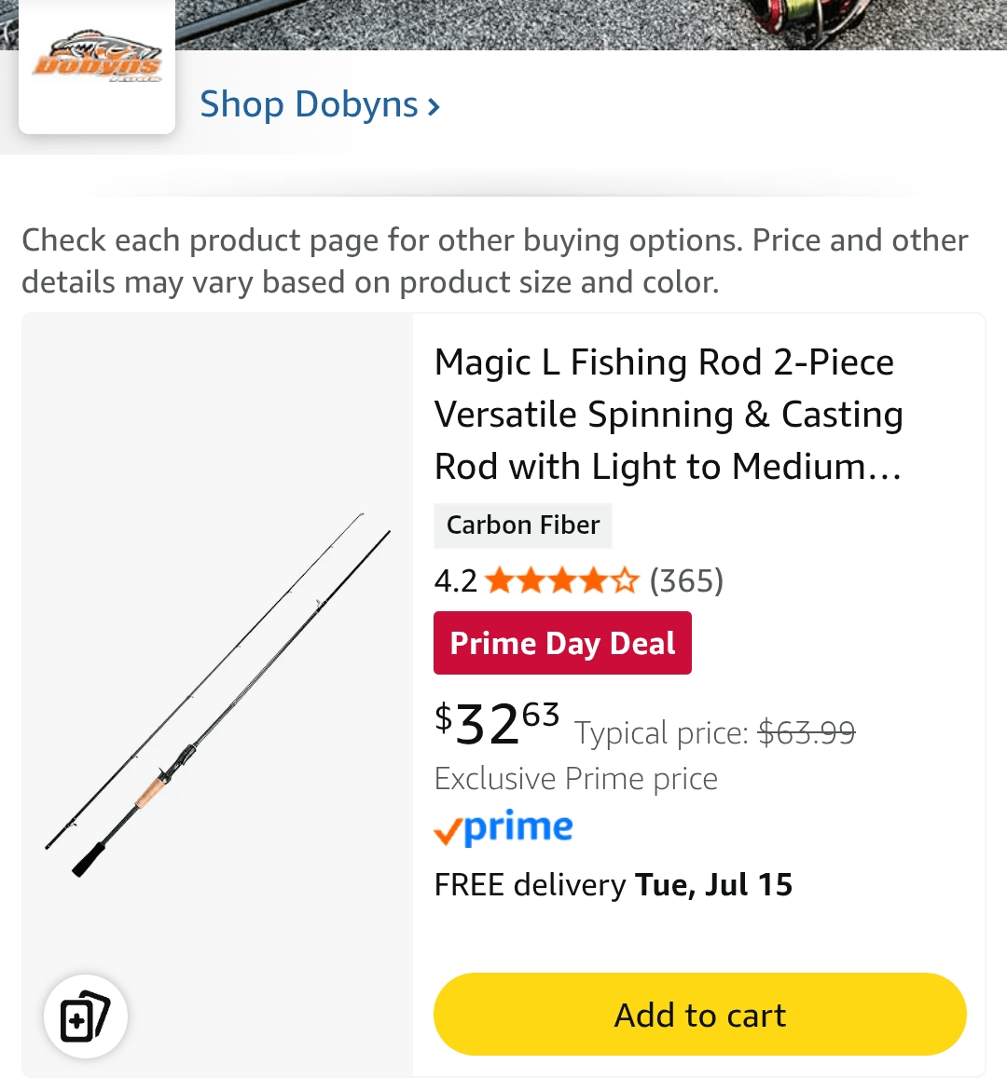
Task: Select the Carbon Fiber material badge
Action: [x=523, y=525]
